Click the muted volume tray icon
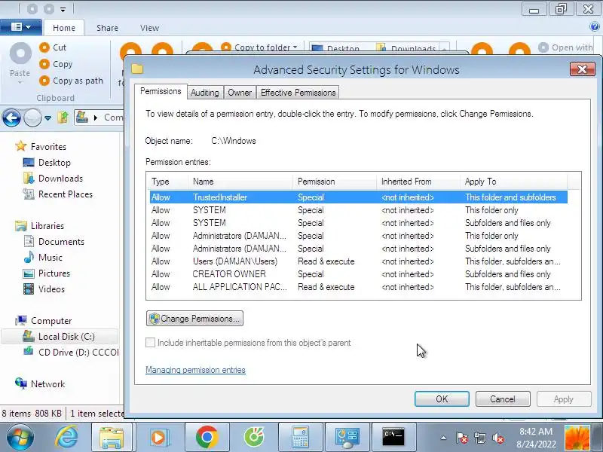 tap(498, 438)
